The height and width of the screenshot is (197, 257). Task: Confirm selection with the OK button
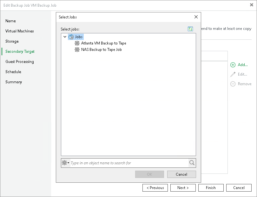click(x=149, y=174)
